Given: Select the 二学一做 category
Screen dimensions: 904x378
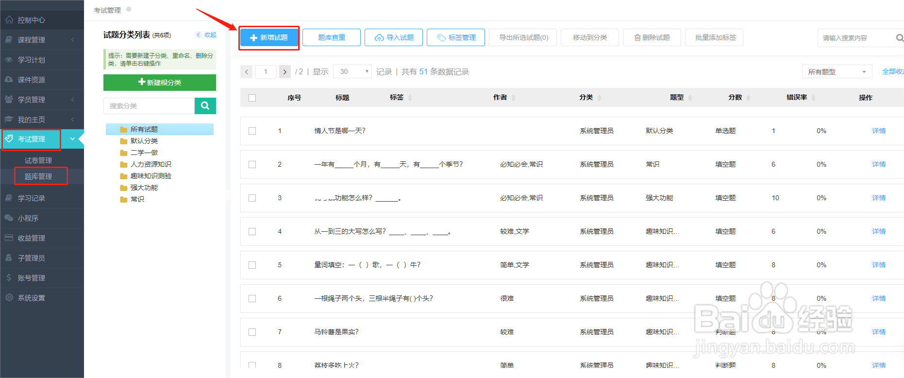Looking at the screenshot, I should pyautogui.click(x=144, y=153).
